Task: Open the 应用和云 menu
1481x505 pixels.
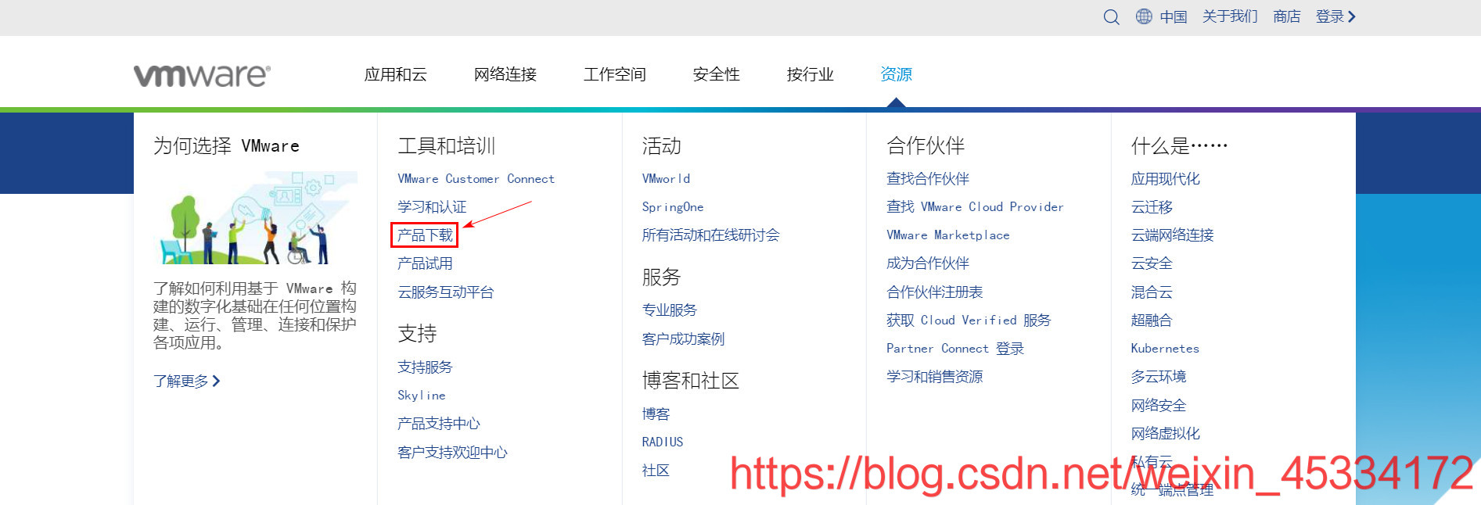Action: point(395,74)
